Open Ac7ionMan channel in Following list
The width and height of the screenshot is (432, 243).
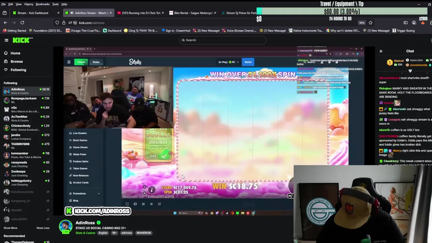tap(26, 118)
